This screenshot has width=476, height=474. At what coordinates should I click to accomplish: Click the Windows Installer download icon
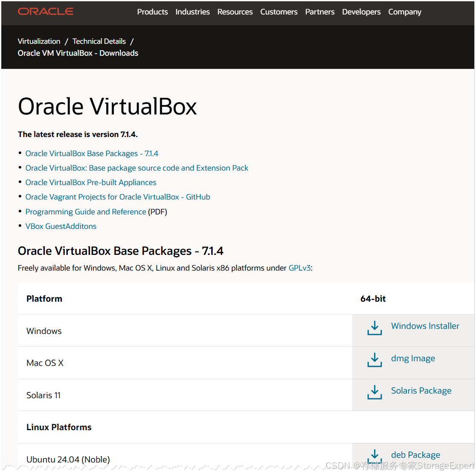(x=375, y=328)
